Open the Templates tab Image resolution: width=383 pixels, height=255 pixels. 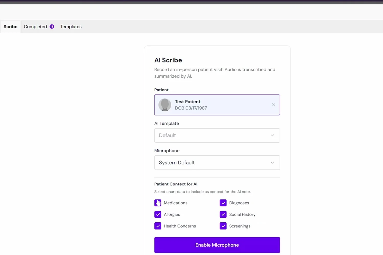coord(71,27)
